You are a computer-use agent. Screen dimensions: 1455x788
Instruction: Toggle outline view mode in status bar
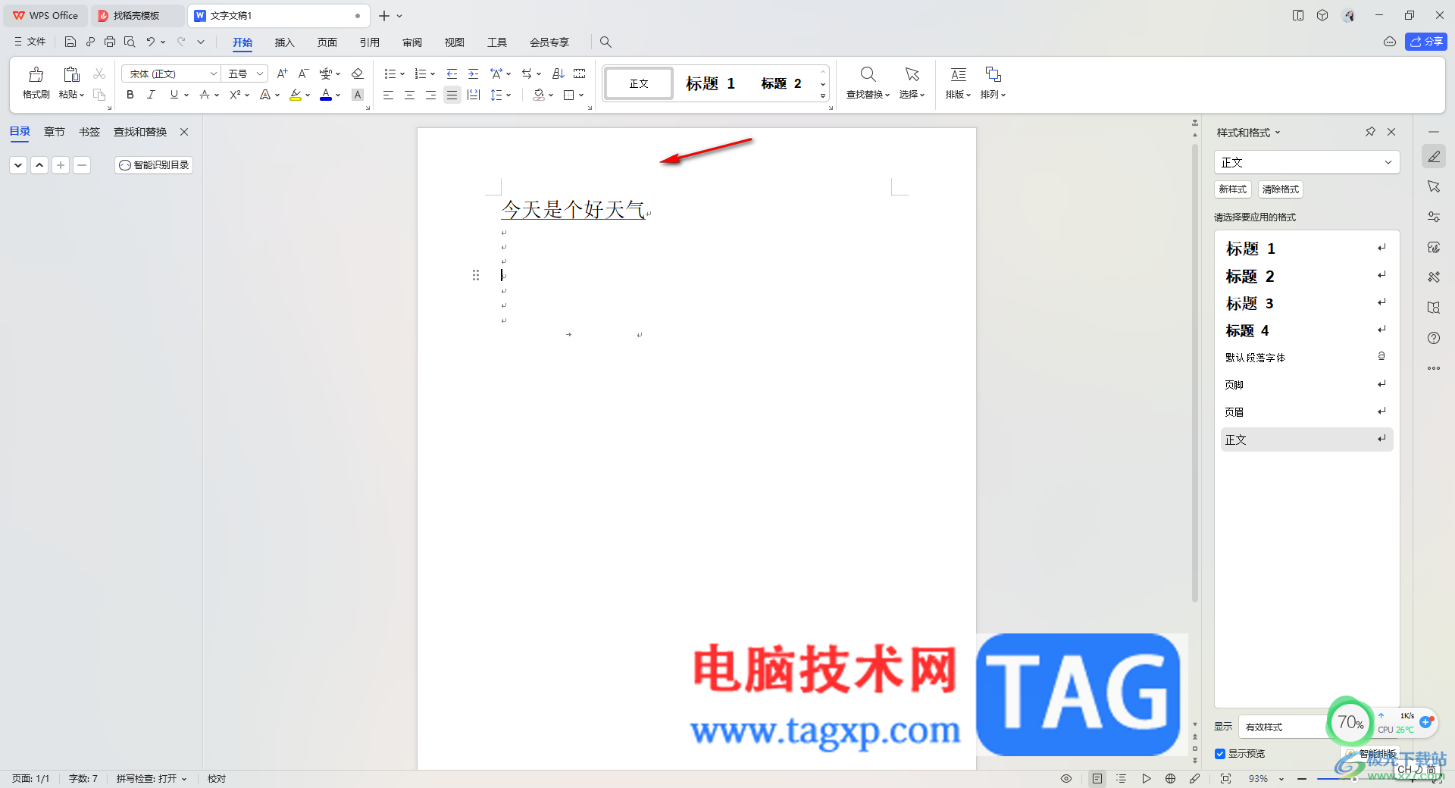pyautogui.click(x=1122, y=778)
